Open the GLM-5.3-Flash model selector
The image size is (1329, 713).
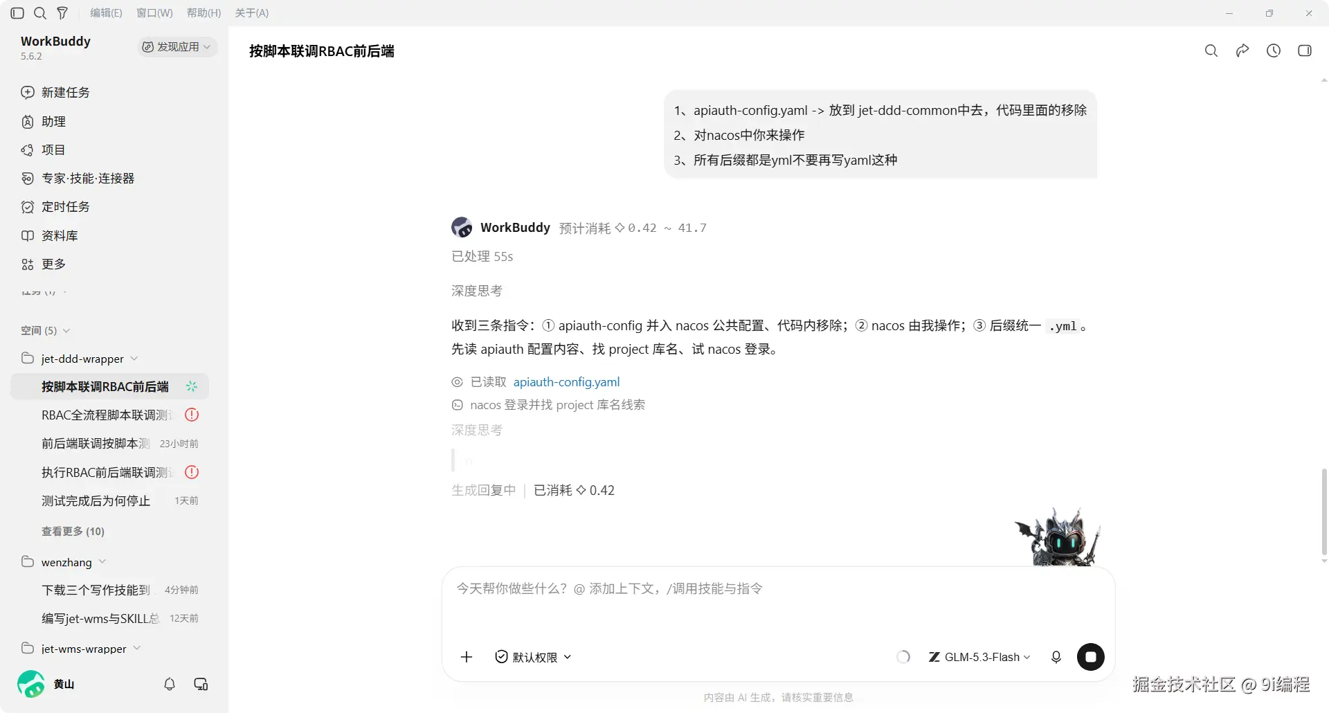pyautogui.click(x=979, y=657)
